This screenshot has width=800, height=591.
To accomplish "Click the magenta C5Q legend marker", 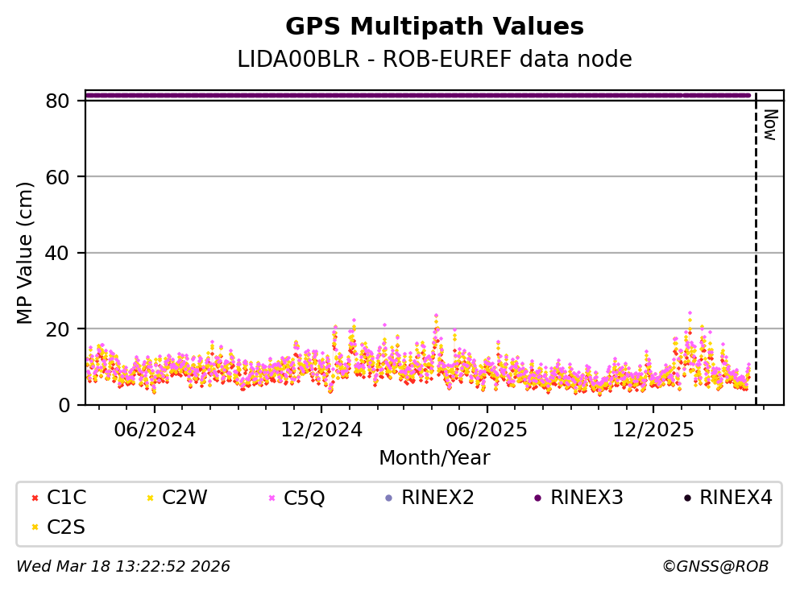I will click(271, 498).
